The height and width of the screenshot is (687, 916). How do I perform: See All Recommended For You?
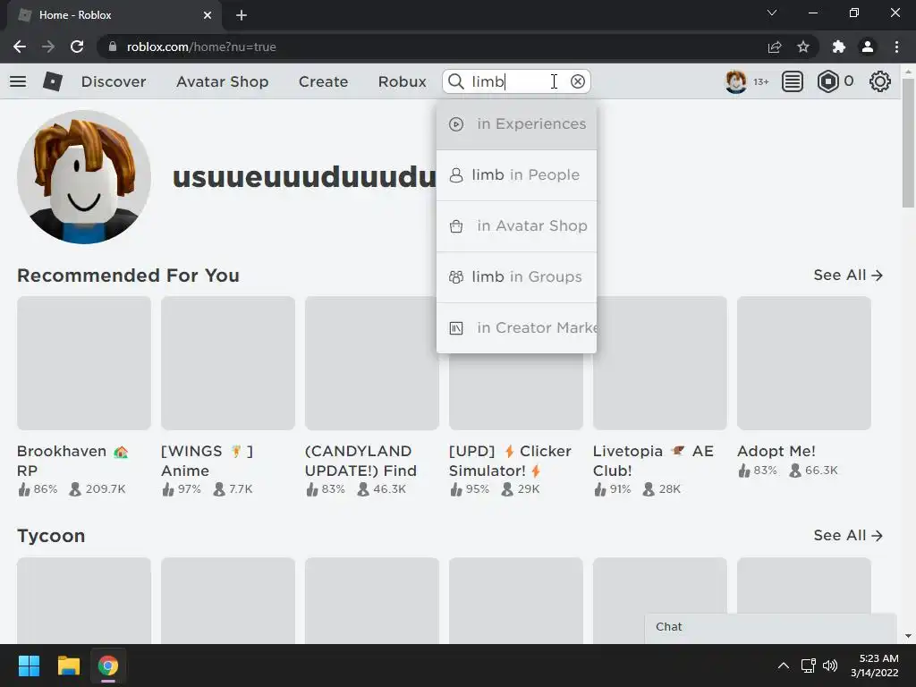pyautogui.click(x=848, y=275)
